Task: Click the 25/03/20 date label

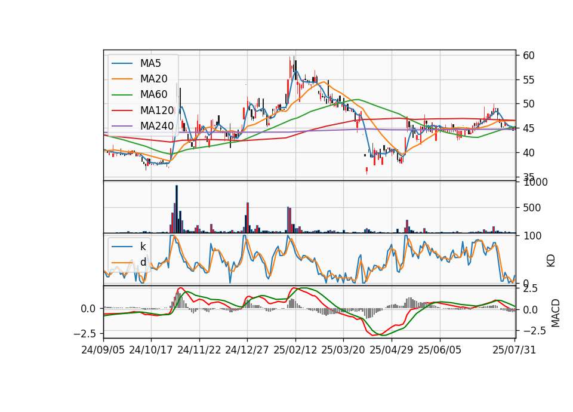Action: pyautogui.click(x=343, y=350)
